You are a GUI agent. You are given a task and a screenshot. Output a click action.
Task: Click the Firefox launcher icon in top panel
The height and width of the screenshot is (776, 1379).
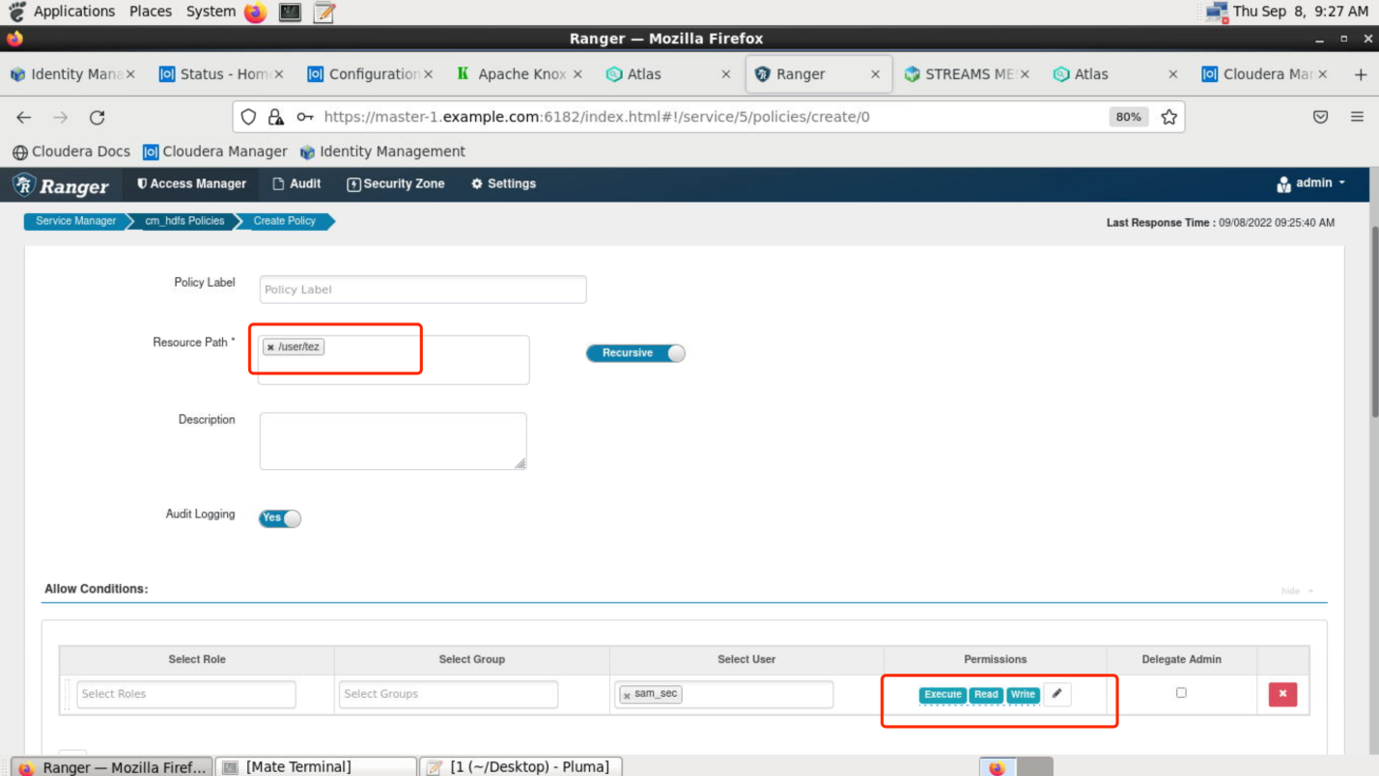[255, 12]
